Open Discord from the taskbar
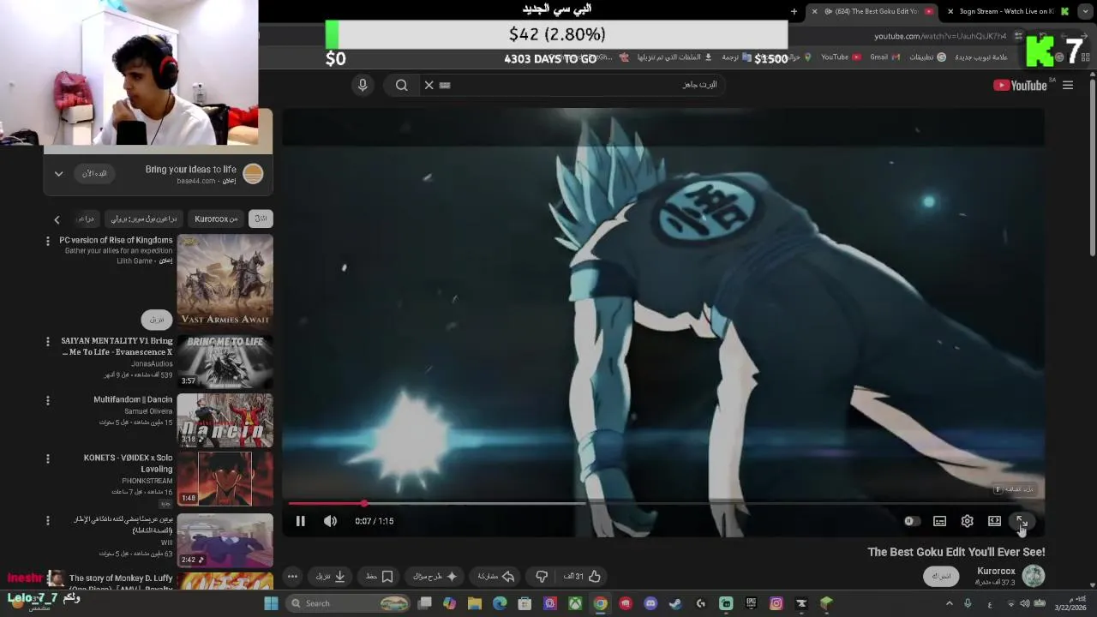The height and width of the screenshot is (617, 1097). (x=650, y=603)
